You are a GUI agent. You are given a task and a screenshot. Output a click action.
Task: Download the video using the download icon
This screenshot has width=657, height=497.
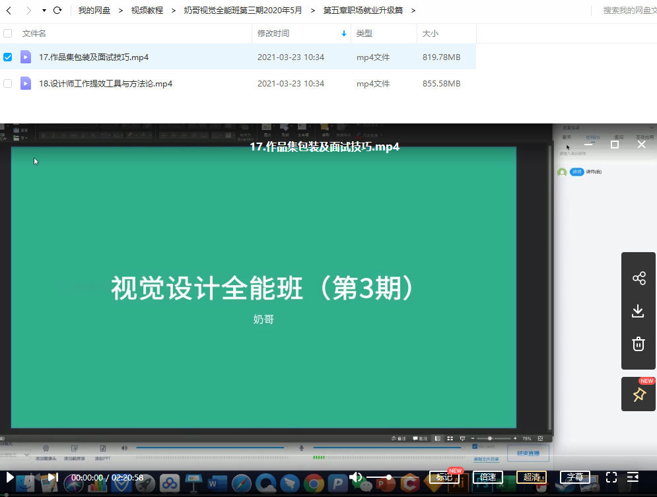(x=639, y=311)
